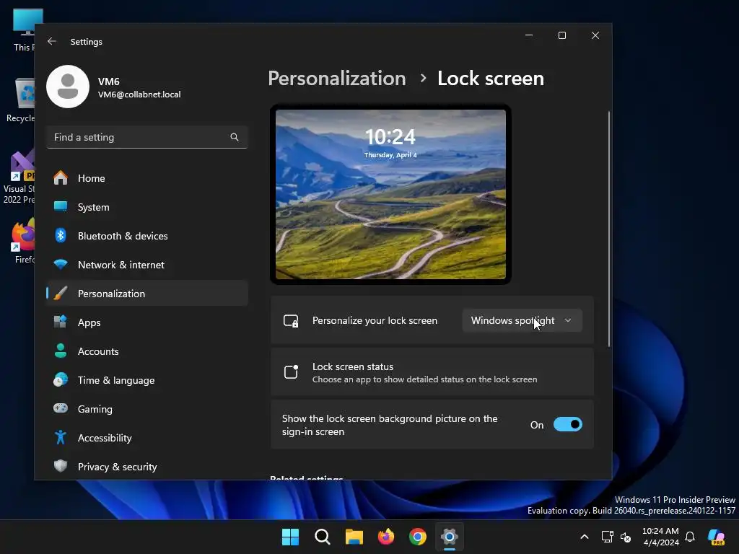739x554 pixels.
Task: Launch Google Chrome from the taskbar
Action: [x=418, y=537]
